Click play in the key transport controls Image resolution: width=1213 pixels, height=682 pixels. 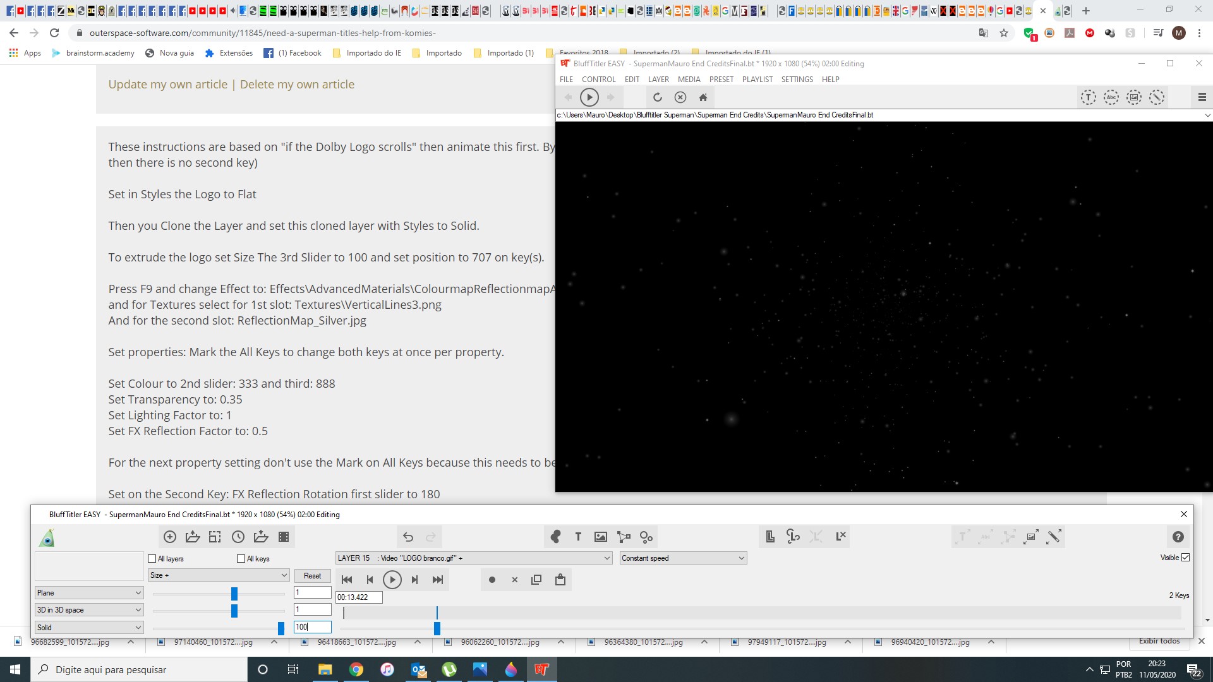tap(392, 580)
